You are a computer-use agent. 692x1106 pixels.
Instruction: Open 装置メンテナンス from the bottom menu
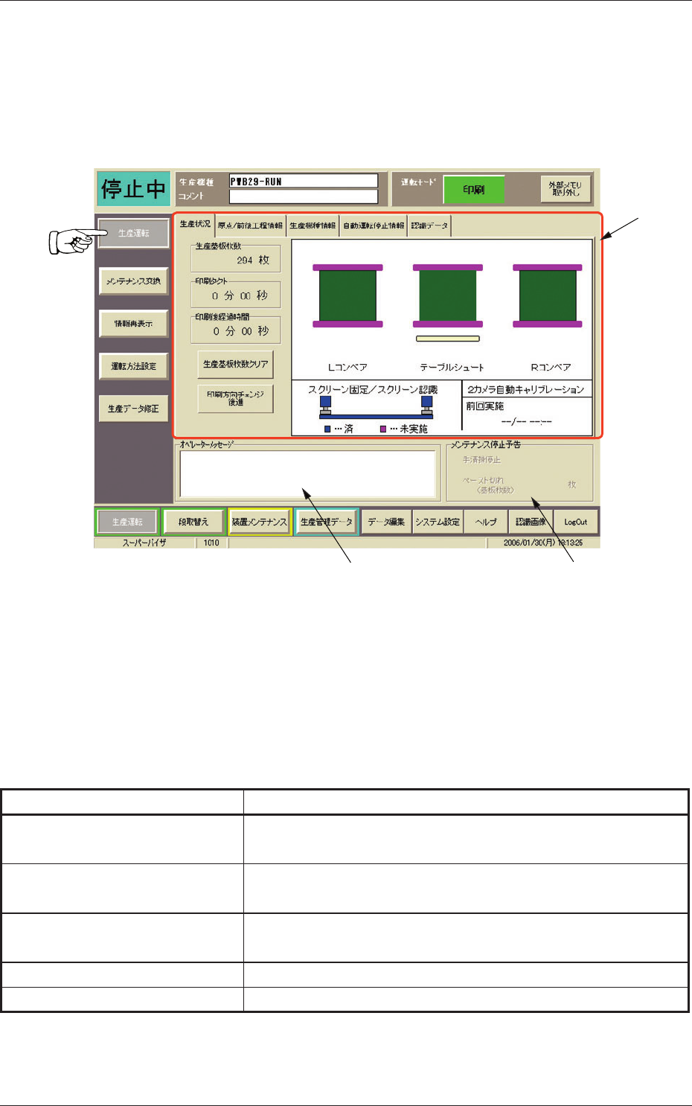click(x=259, y=522)
